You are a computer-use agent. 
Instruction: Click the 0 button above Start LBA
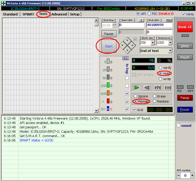(x=141, y=20)
